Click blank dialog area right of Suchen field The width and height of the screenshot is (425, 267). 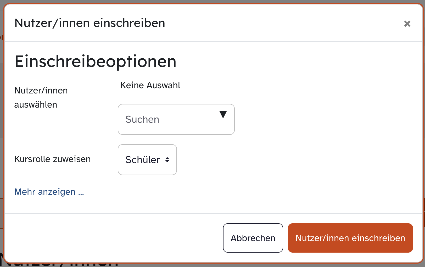click(314, 120)
